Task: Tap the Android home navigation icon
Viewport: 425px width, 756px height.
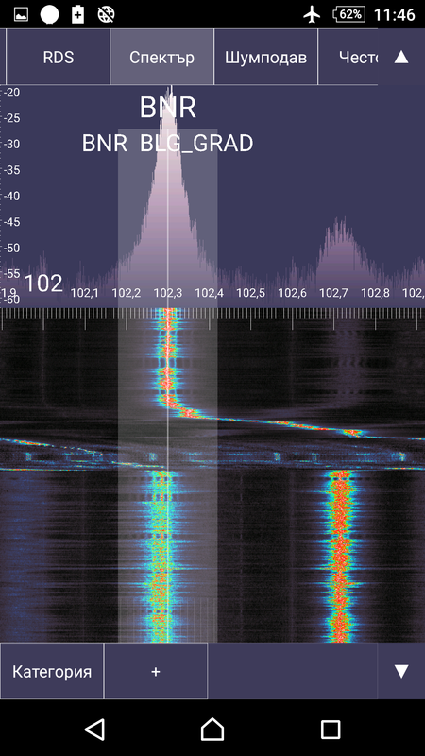Action: (x=212, y=729)
